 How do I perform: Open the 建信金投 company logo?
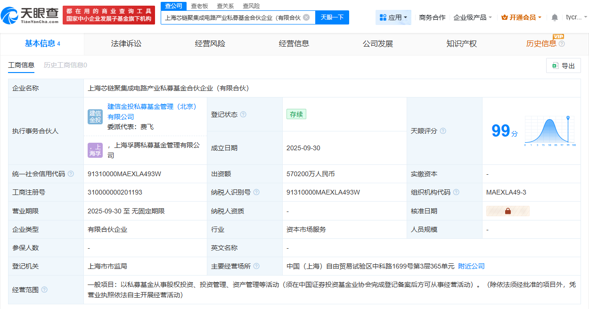(95, 116)
